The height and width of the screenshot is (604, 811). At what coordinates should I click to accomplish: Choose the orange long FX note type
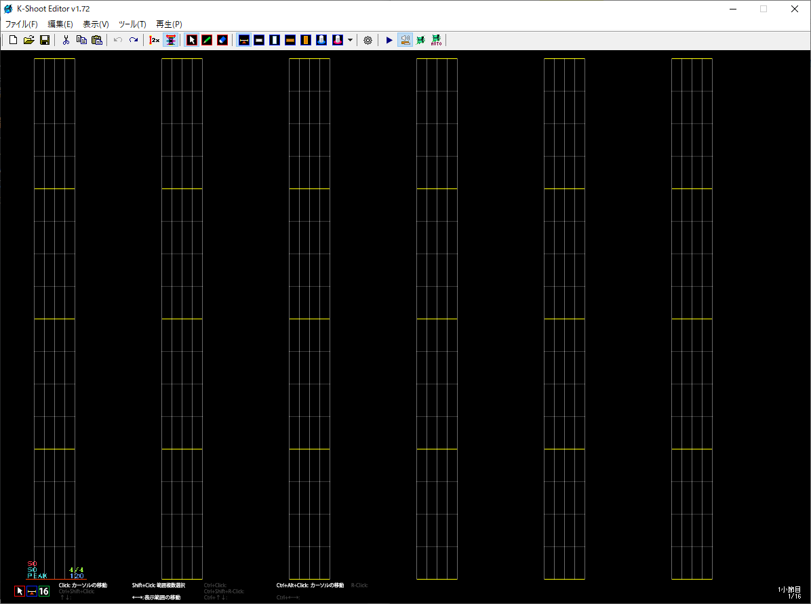pos(306,40)
